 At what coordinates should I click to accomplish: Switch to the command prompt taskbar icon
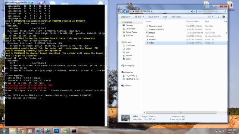click(x=74, y=131)
